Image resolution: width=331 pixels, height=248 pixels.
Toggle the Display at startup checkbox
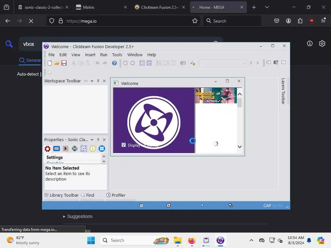(123, 145)
